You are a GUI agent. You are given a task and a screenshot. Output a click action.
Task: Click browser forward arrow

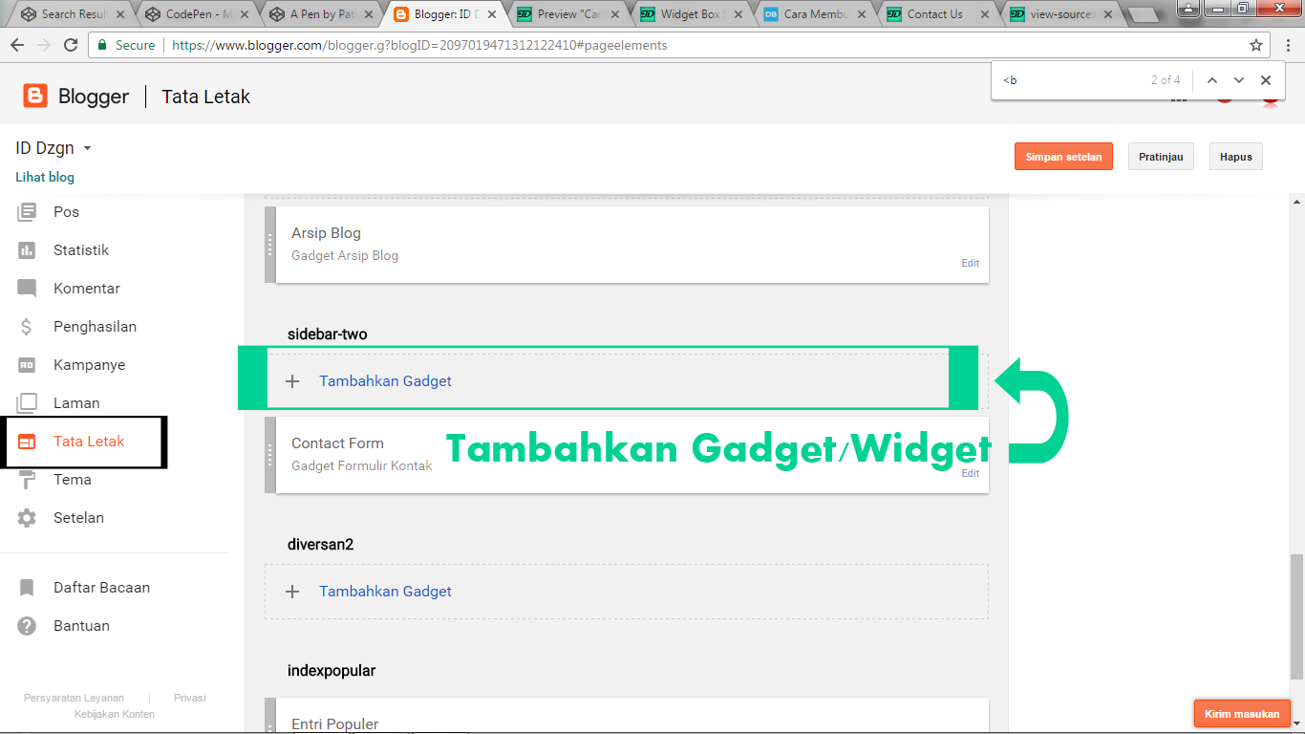44,45
